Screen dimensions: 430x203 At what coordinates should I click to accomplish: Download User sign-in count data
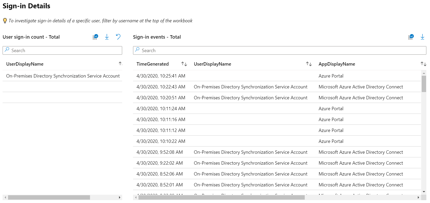click(x=107, y=37)
